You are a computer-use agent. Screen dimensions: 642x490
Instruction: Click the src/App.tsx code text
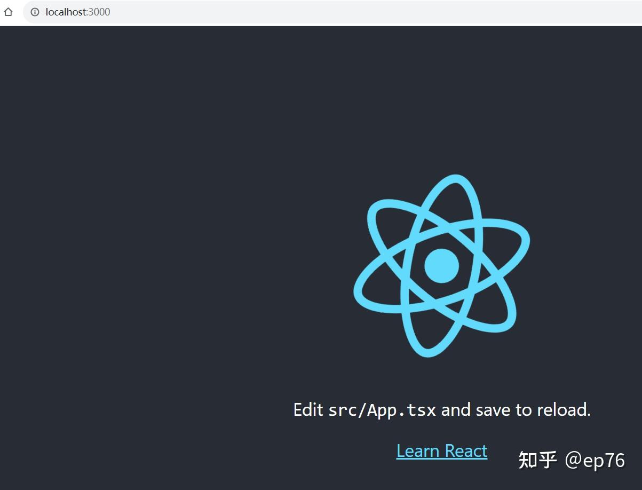[x=383, y=410]
